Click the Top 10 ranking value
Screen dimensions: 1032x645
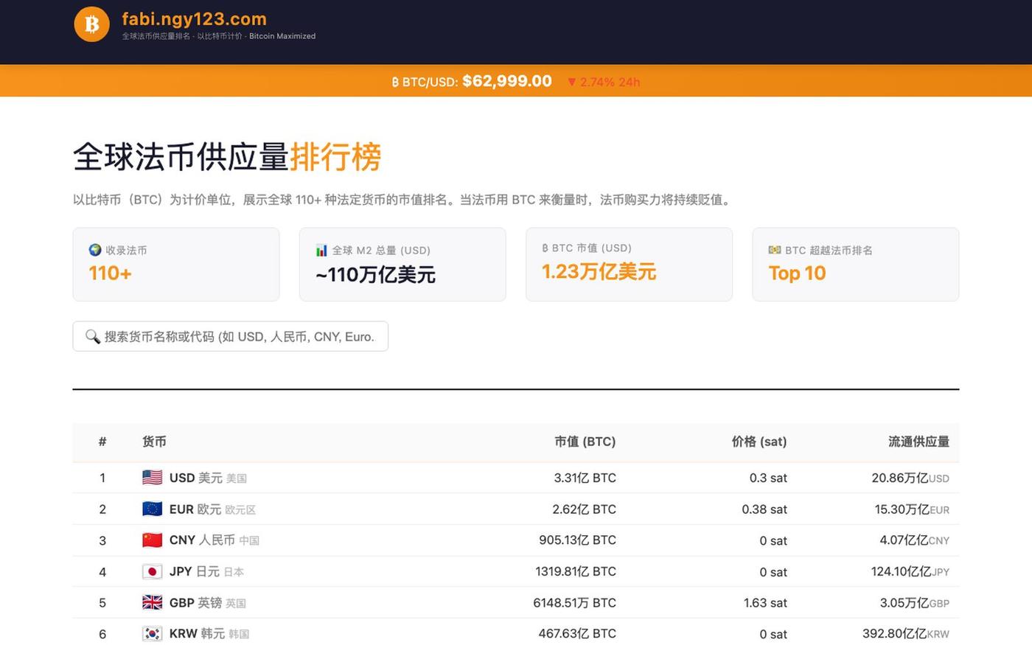(797, 273)
